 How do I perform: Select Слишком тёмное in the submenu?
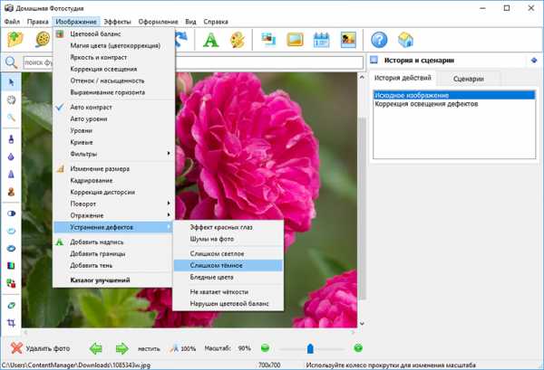click(x=228, y=265)
